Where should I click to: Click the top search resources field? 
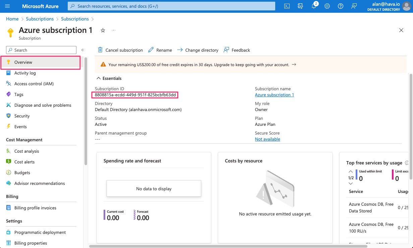[x=171, y=6]
